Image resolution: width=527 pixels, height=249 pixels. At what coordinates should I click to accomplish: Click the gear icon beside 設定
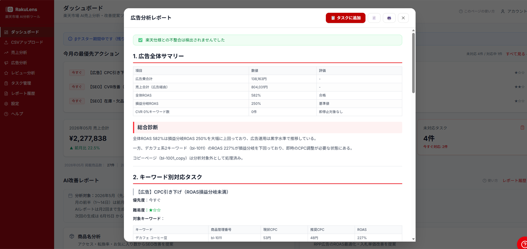(6, 104)
